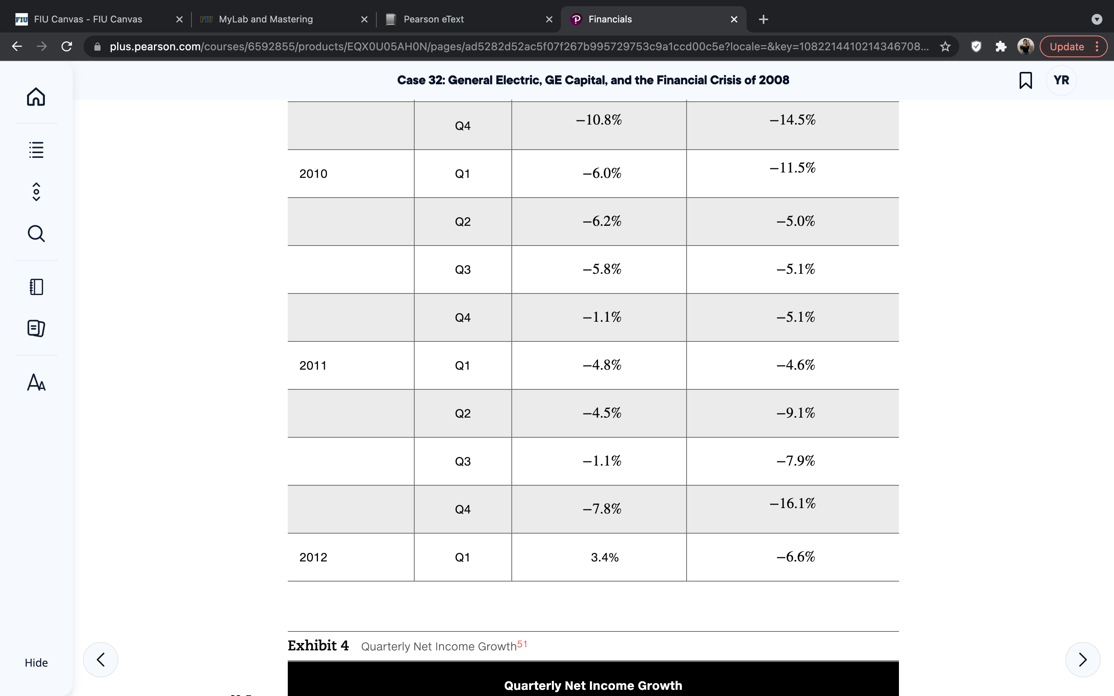
Task: Star this page in address bar
Action: pos(945,46)
